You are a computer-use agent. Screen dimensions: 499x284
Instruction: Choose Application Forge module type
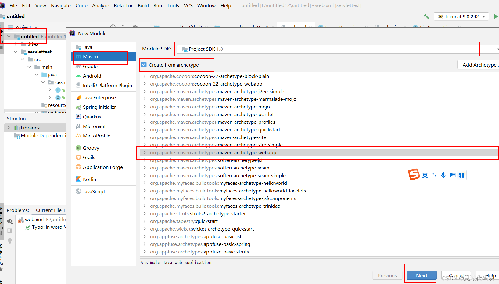coord(104,167)
